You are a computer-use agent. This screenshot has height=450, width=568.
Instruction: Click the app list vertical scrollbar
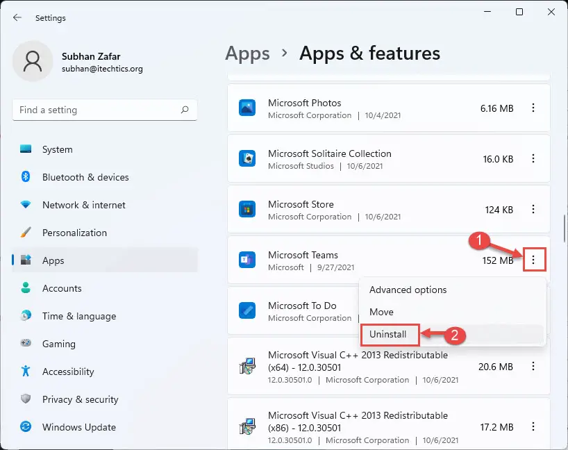click(564, 228)
